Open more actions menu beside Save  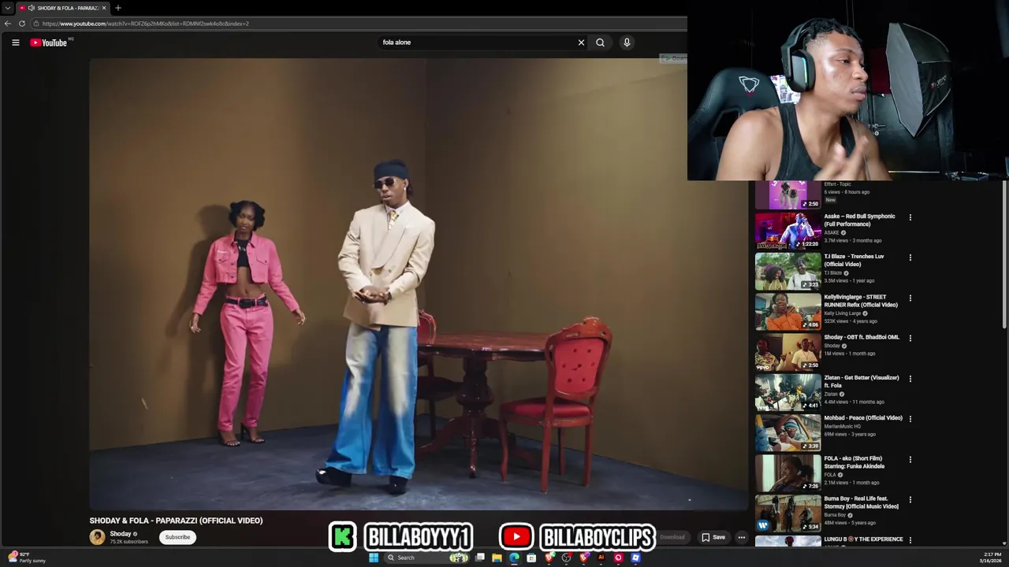tap(741, 537)
